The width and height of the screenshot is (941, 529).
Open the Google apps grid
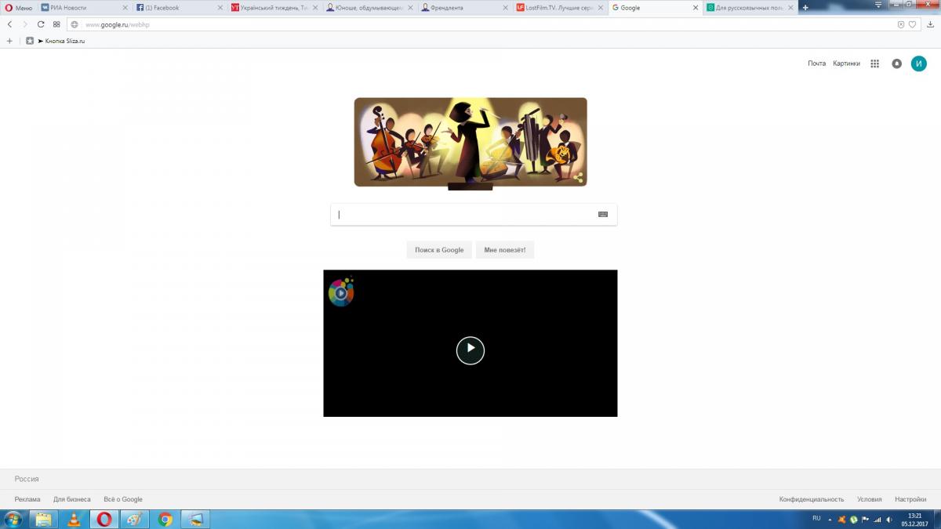pos(875,63)
